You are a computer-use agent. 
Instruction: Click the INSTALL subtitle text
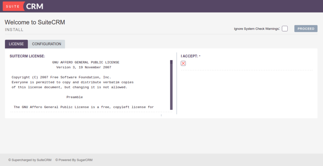(x=14, y=30)
